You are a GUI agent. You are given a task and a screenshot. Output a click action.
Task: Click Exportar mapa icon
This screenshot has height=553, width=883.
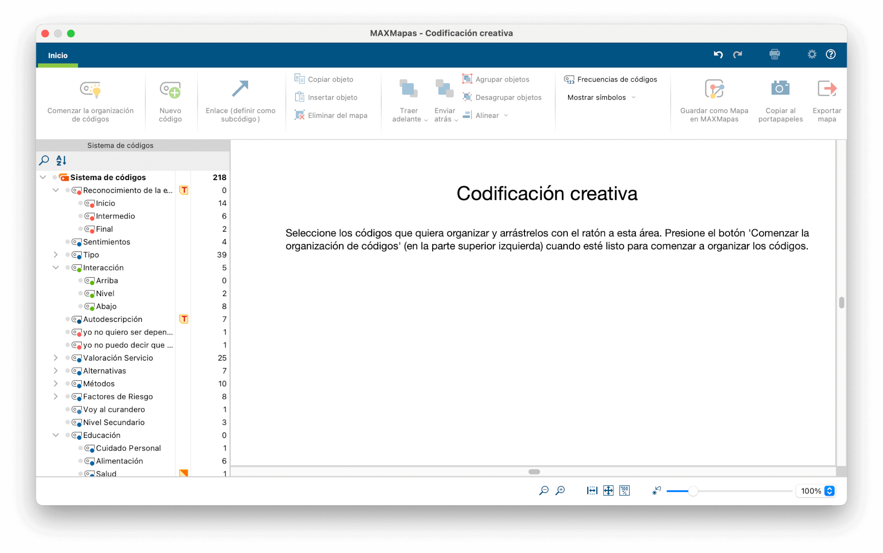[x=827, y=88]
